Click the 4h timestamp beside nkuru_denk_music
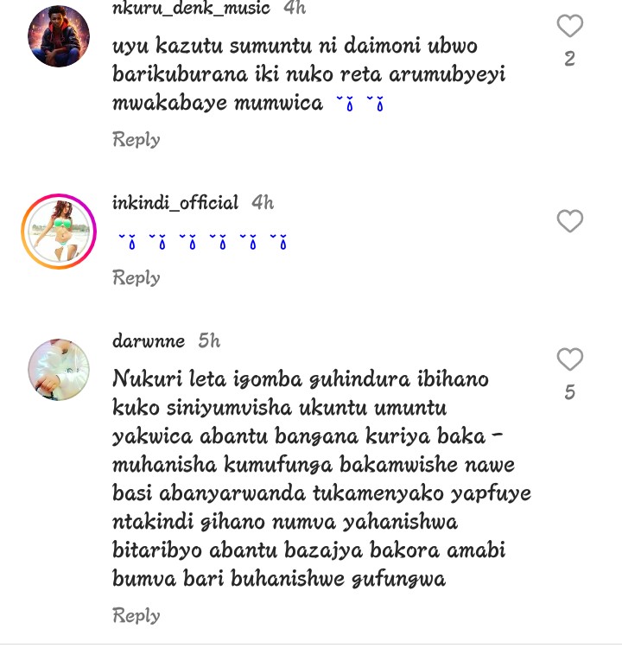This screenshot has width=622, height=648. click(x=295, y=8)
